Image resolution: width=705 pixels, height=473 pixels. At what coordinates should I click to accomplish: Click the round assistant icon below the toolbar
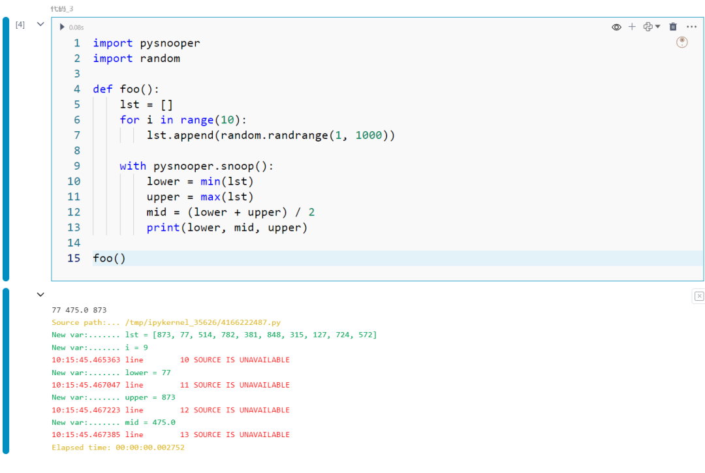[681, 42]
